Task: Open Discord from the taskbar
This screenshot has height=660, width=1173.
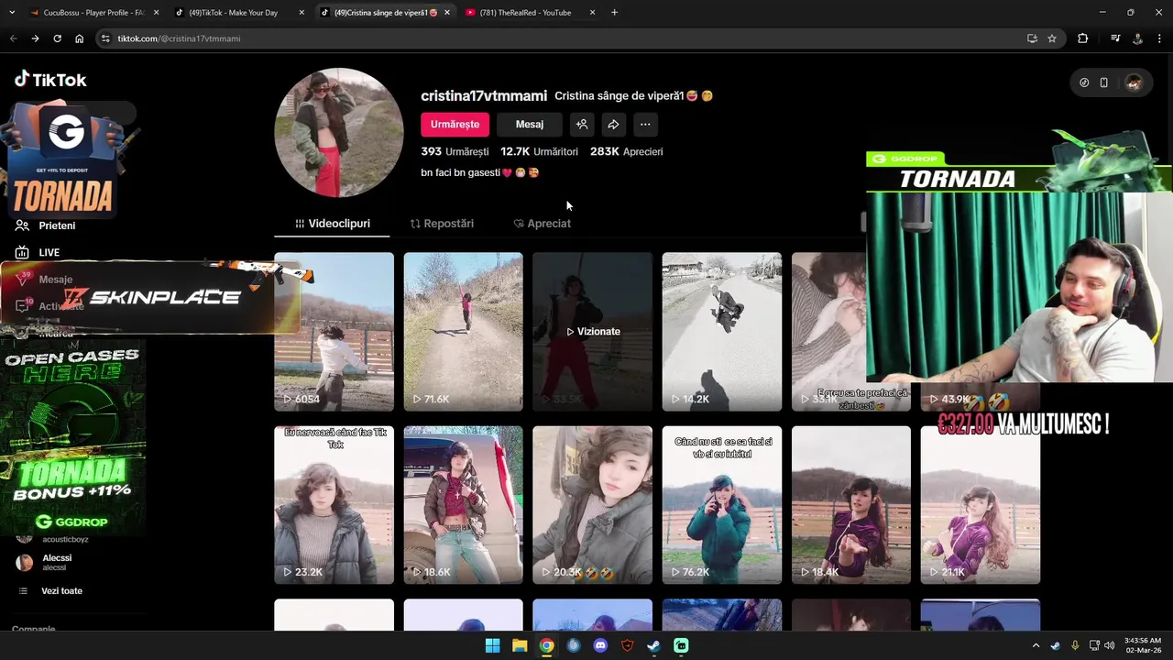Action: [600, 645]
